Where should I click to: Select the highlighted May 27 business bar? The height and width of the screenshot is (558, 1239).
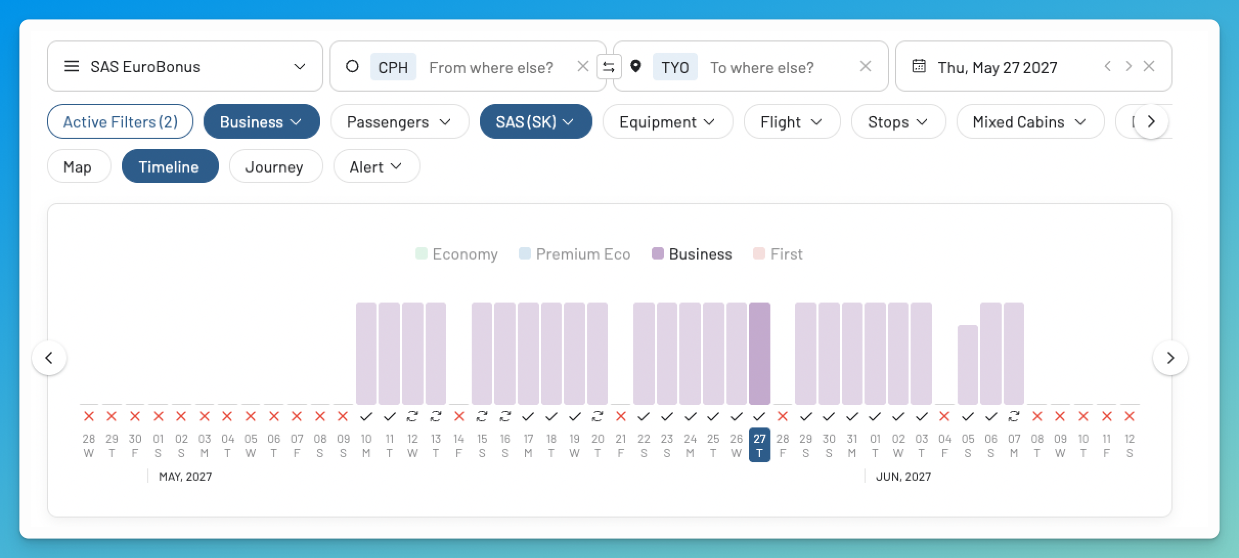click(x=760, y=353)
